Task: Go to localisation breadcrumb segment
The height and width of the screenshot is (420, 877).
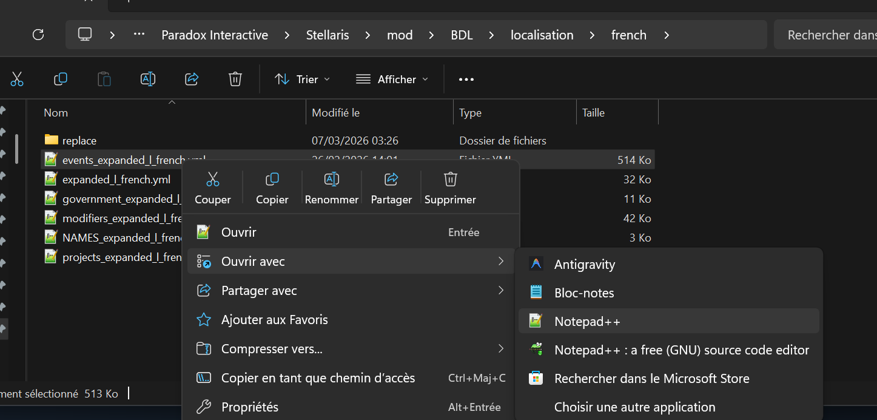Action: click(x=542, y=35)
